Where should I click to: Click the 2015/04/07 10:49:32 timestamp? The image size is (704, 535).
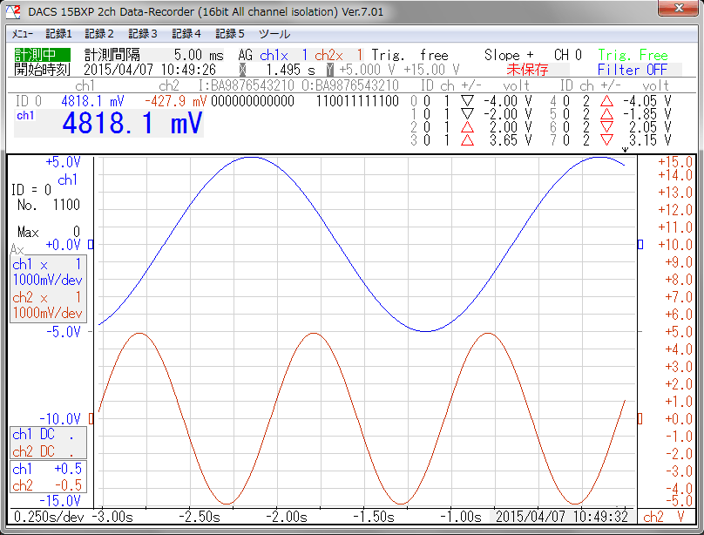coord(562,517)
